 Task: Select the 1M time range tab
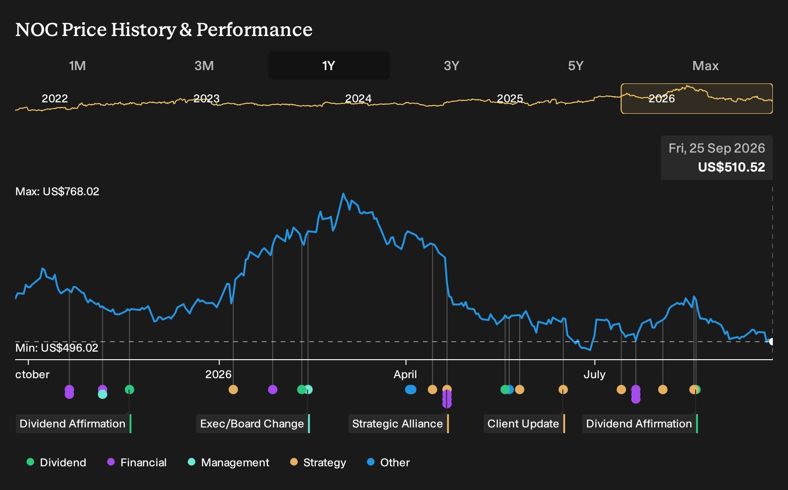click(77, 65)
